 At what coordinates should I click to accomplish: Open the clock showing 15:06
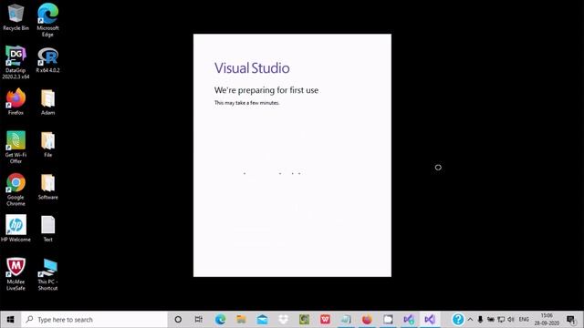tap(547, 320)
